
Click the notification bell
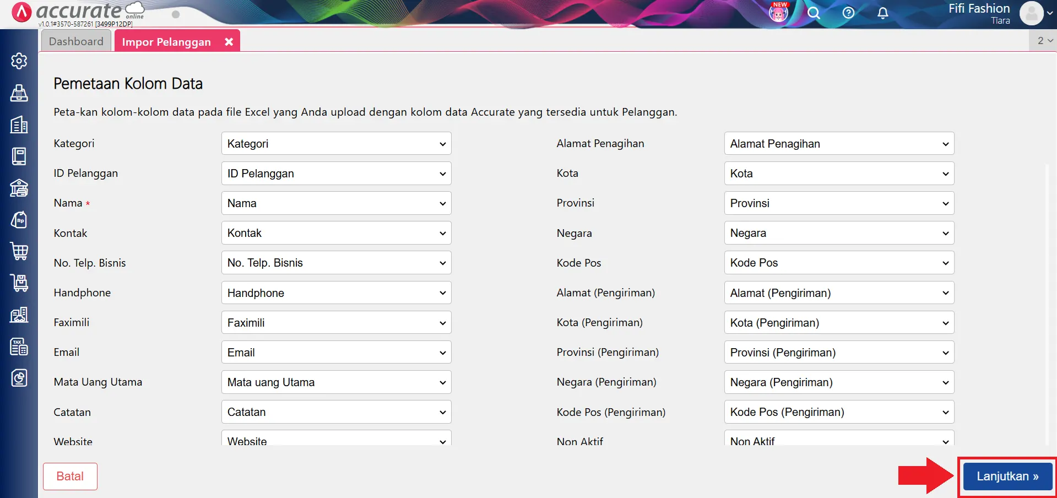pyautogui.click(x=882, y=13)
